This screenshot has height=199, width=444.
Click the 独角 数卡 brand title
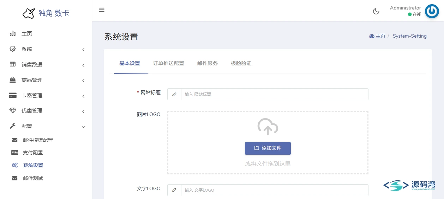(54, 13)
